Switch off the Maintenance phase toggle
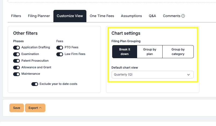The image size is (216, 126). click(x=17, y=74)
